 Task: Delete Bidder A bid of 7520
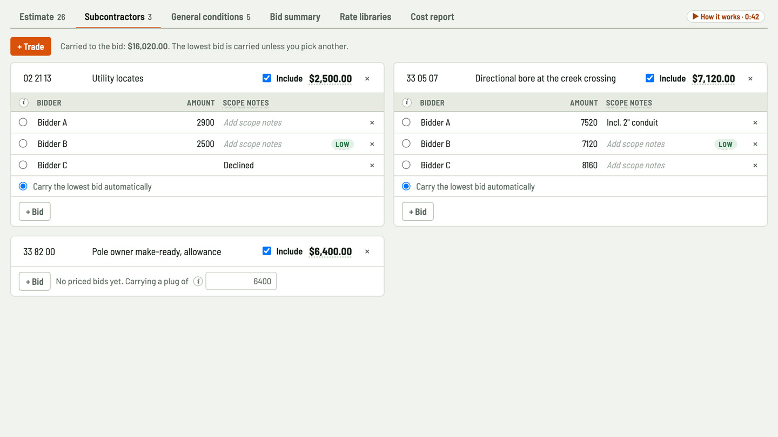[x=755, y=122]
